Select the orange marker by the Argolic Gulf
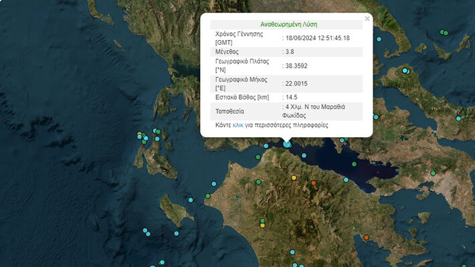The image size is (475, 267). (x=366, y=238)
